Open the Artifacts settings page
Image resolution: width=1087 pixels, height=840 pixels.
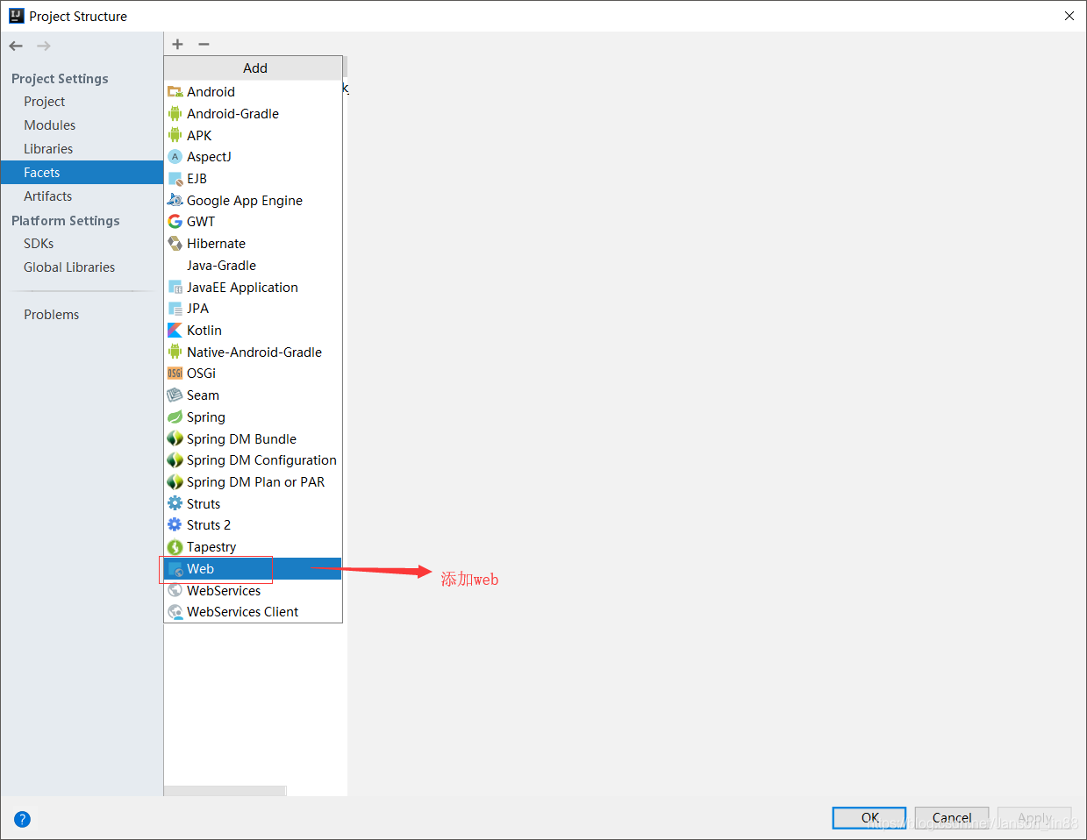pyautogui.click(x=82, y=196)
